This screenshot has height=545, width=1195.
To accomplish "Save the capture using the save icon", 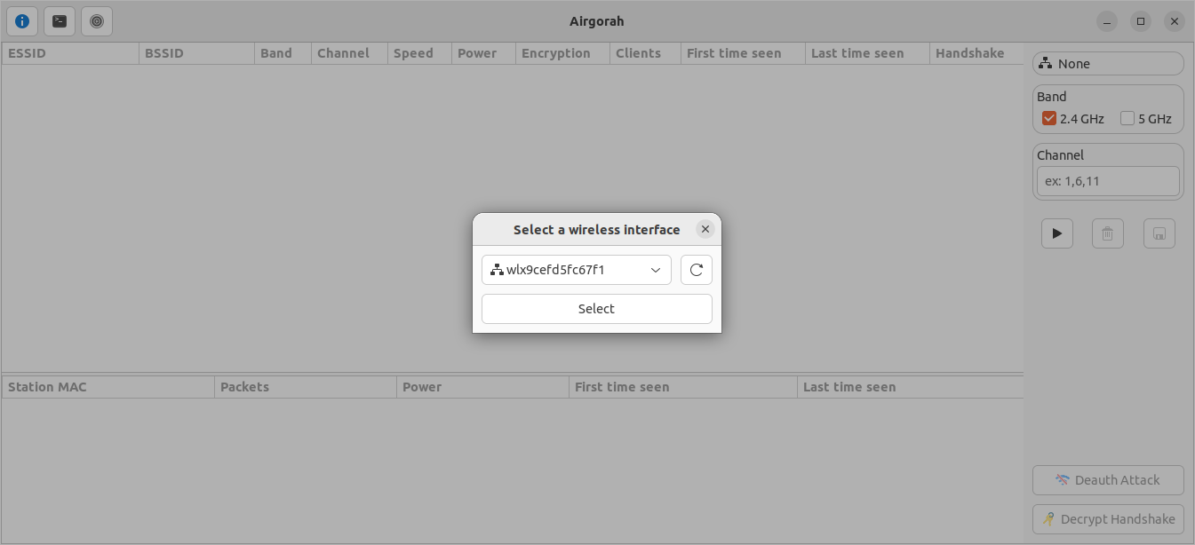I will point(1159,233).
